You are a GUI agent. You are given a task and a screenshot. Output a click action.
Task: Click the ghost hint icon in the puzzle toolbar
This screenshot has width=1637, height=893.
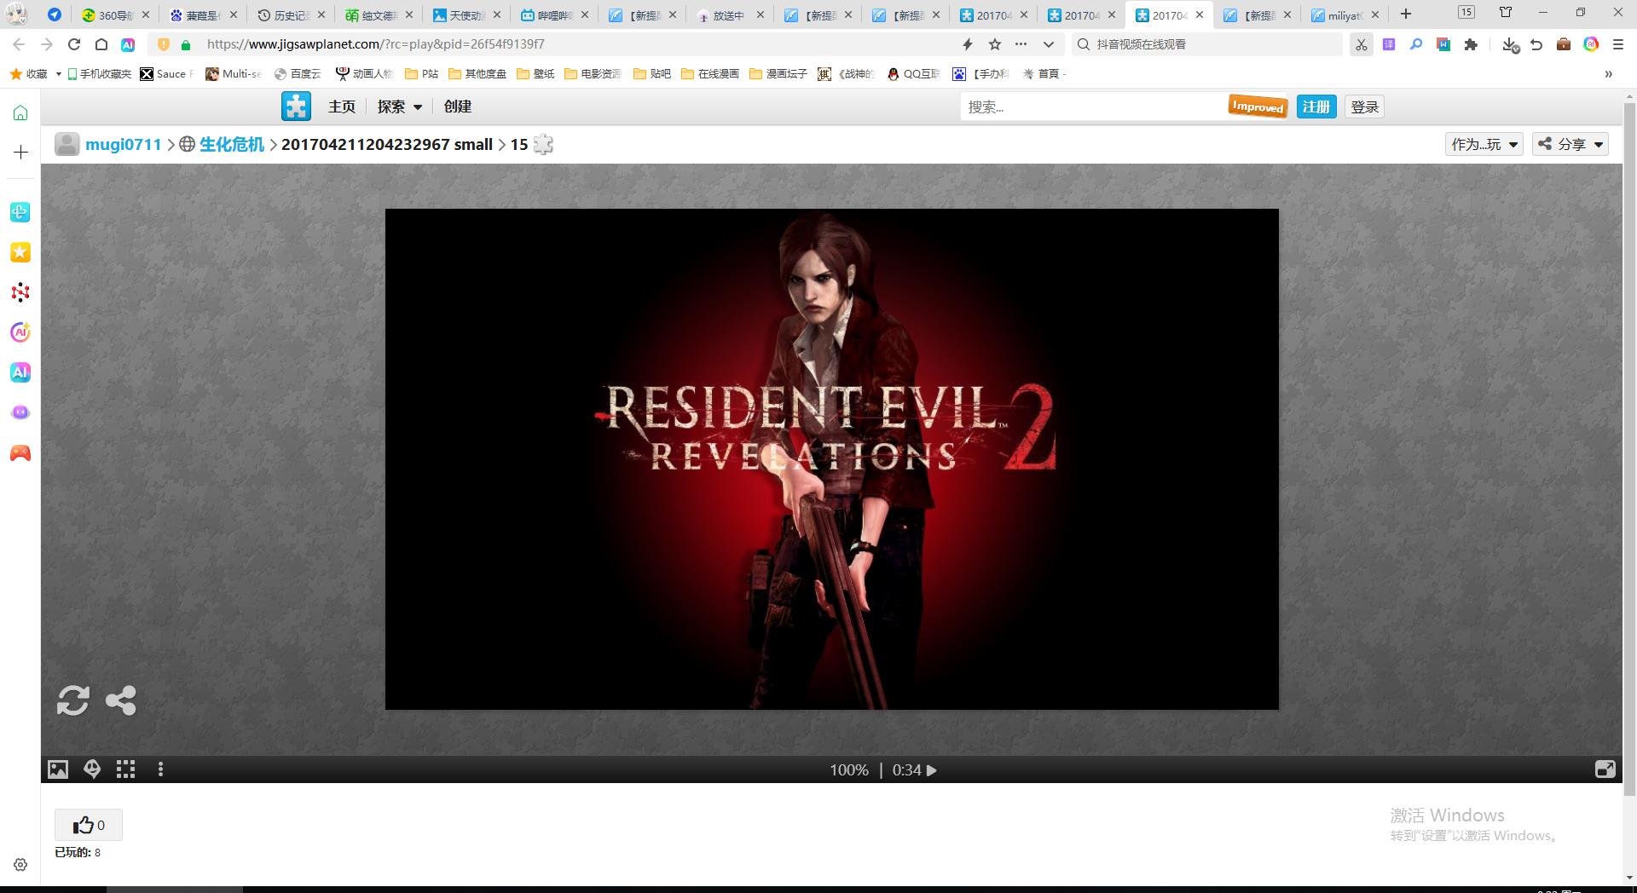click(92, 769)
